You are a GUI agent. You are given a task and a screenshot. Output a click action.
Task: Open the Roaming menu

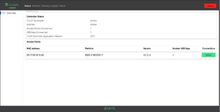point(46,6)
